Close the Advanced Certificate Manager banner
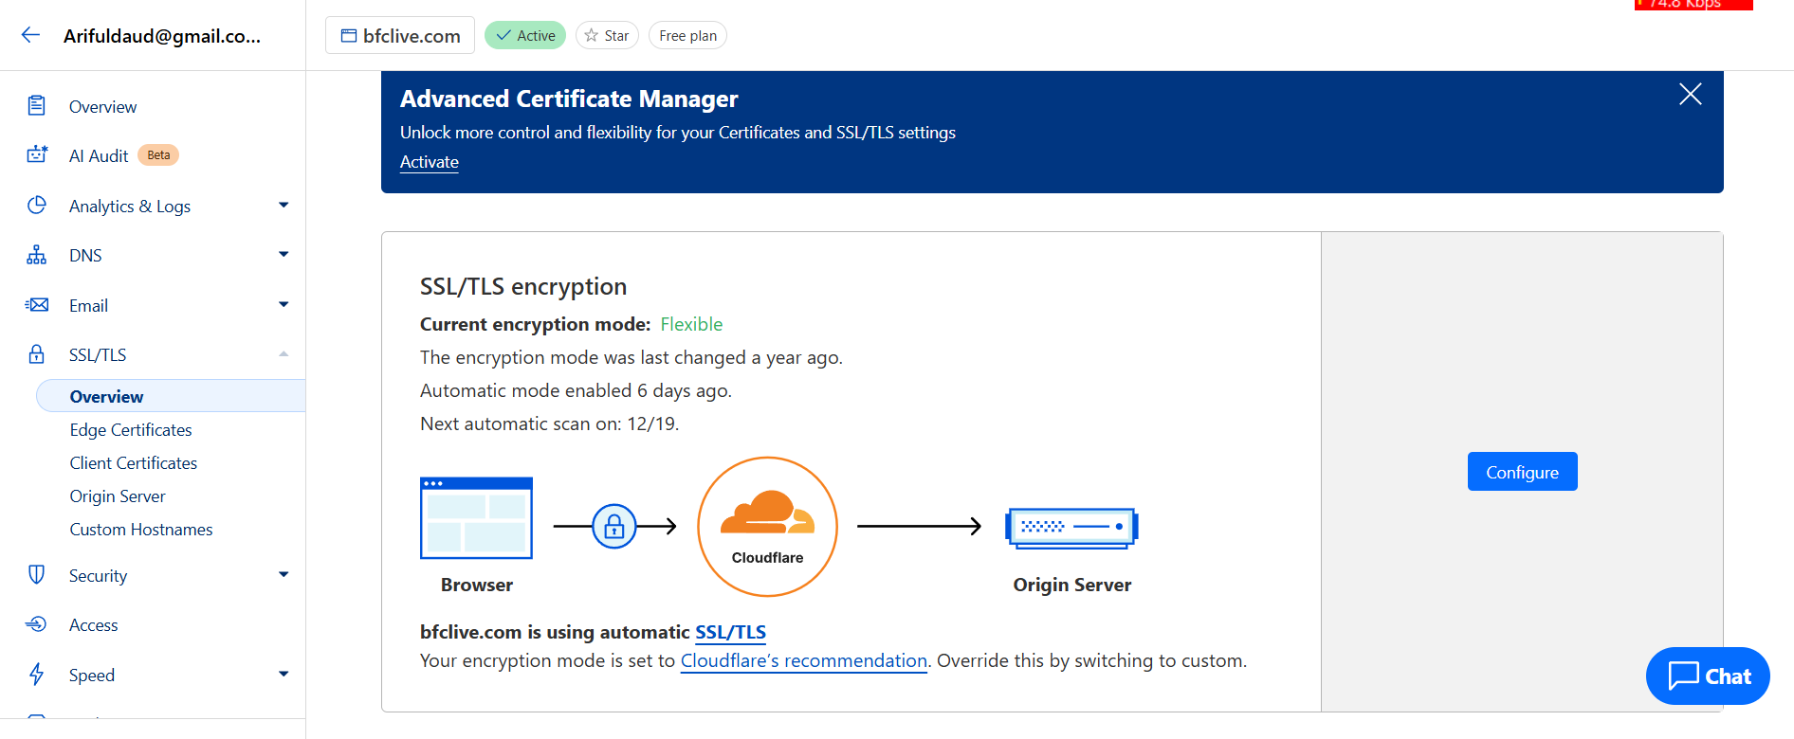Image resolution: width=1794 pixels, height=739 pixels. (x=1691, y=94)
